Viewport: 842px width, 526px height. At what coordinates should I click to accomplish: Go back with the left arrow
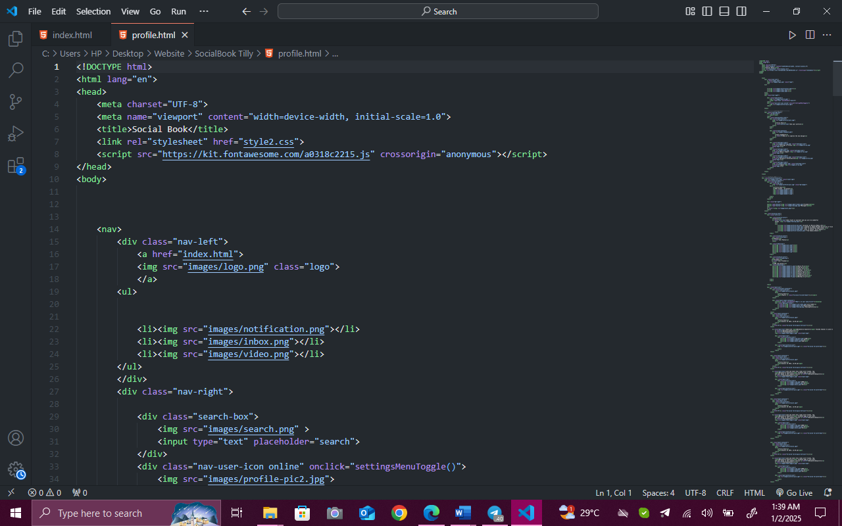click(246, 11)
